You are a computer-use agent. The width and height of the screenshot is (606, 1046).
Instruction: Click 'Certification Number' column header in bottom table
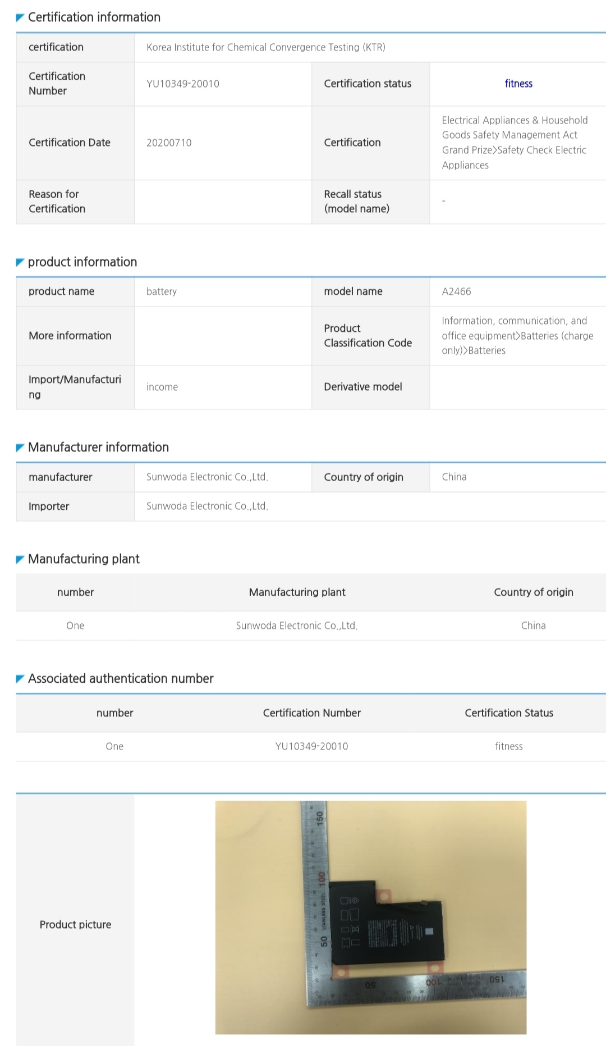click(x=311, y=712)
